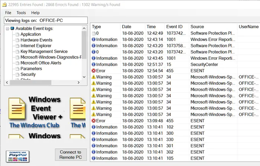Image resolution: width=260 pixels, height=166 pixels.
Task: Click The Windows Club link text
Action: [x=34, y=125]
